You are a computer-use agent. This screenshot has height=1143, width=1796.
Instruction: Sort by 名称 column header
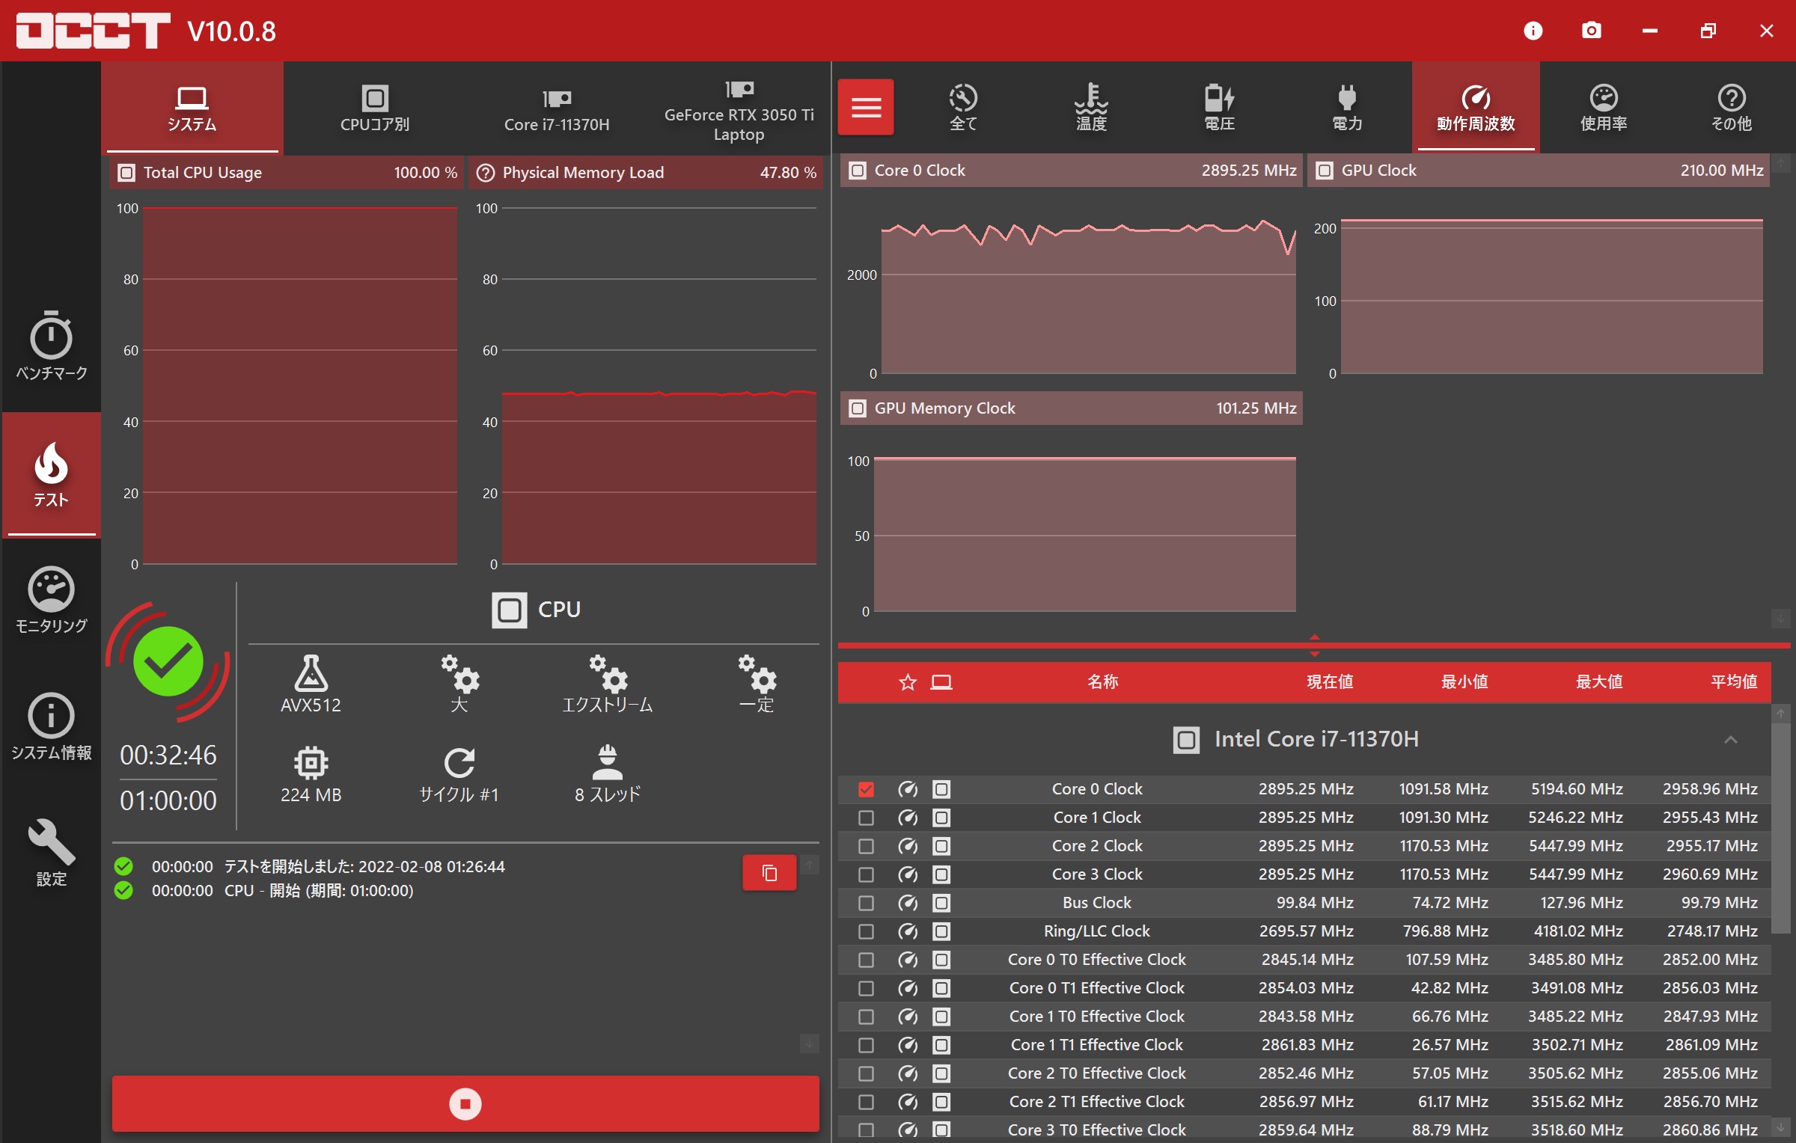pos(1102,682)
